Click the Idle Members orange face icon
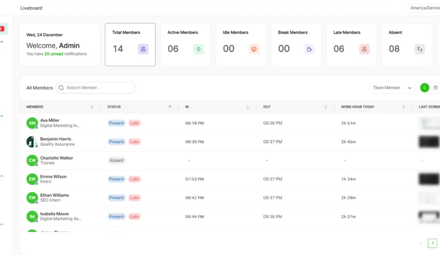This screenshot has width=440, height=255. 254,49
